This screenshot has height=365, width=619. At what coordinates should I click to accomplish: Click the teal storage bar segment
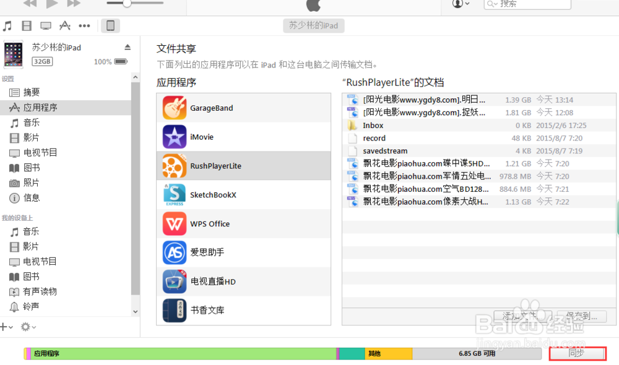(352, 354)
